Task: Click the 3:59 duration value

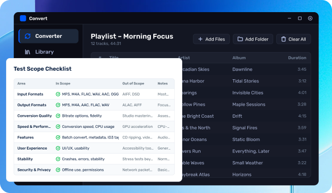Action: tap(302, 128)
